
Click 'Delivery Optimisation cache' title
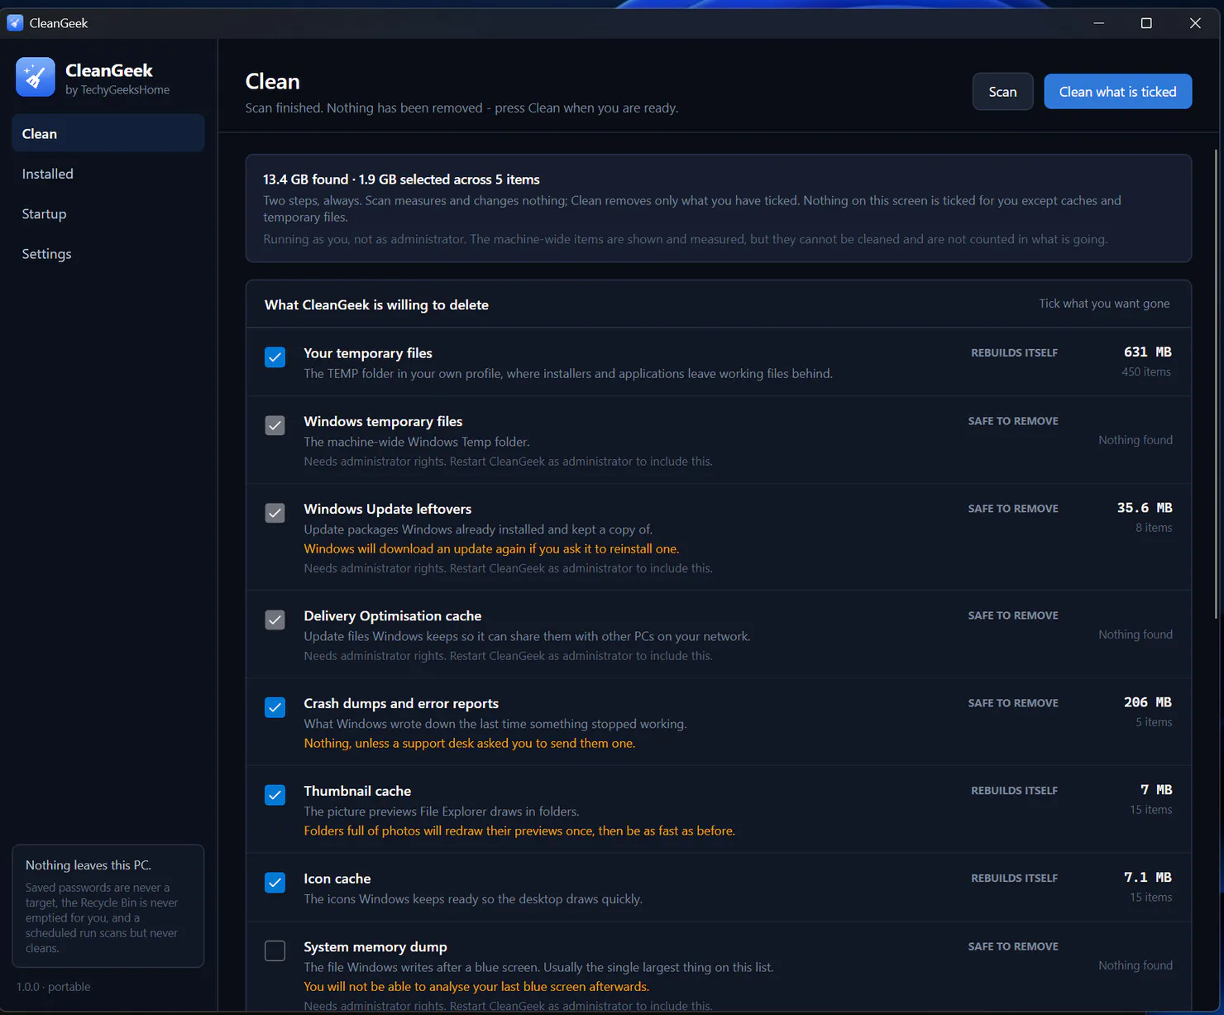coord(393,615)
